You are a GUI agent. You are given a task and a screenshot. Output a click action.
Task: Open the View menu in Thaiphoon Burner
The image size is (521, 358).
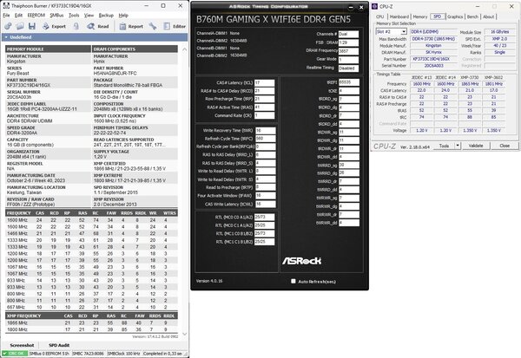point(89,16)
